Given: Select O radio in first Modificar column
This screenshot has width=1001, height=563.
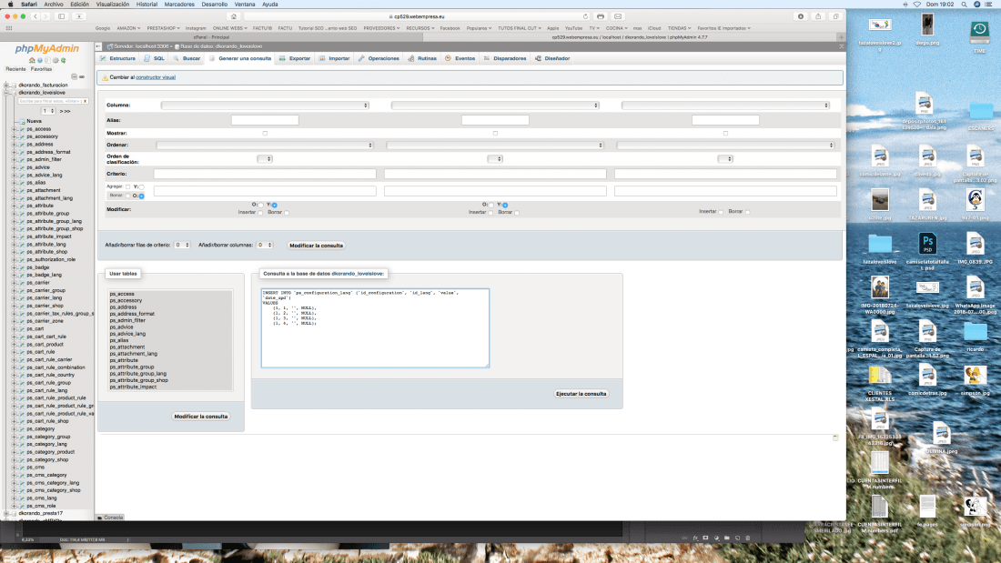Looking at the screenshot, I should [260, 205].
